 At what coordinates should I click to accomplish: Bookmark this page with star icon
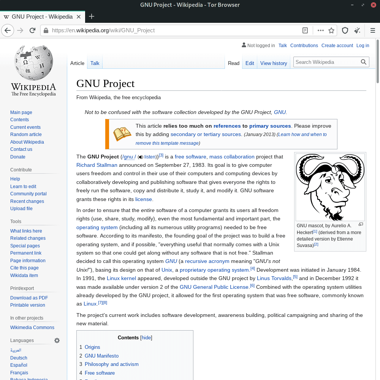(331, 30)
